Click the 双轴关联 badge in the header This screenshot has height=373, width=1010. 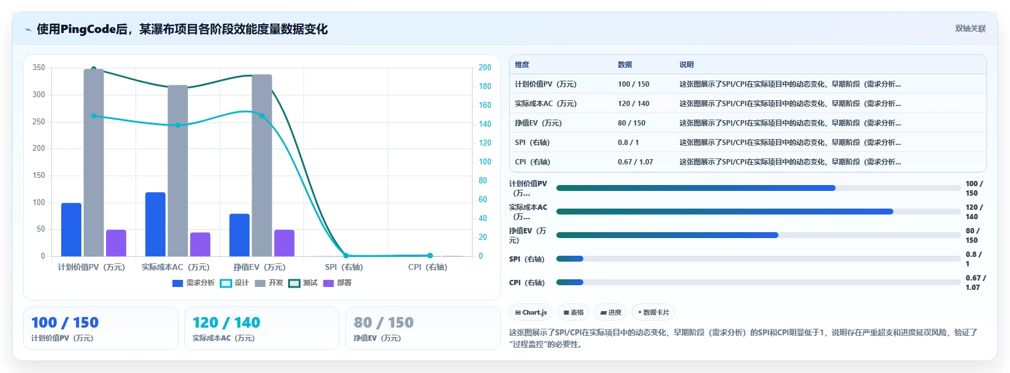tap(970, 28)
